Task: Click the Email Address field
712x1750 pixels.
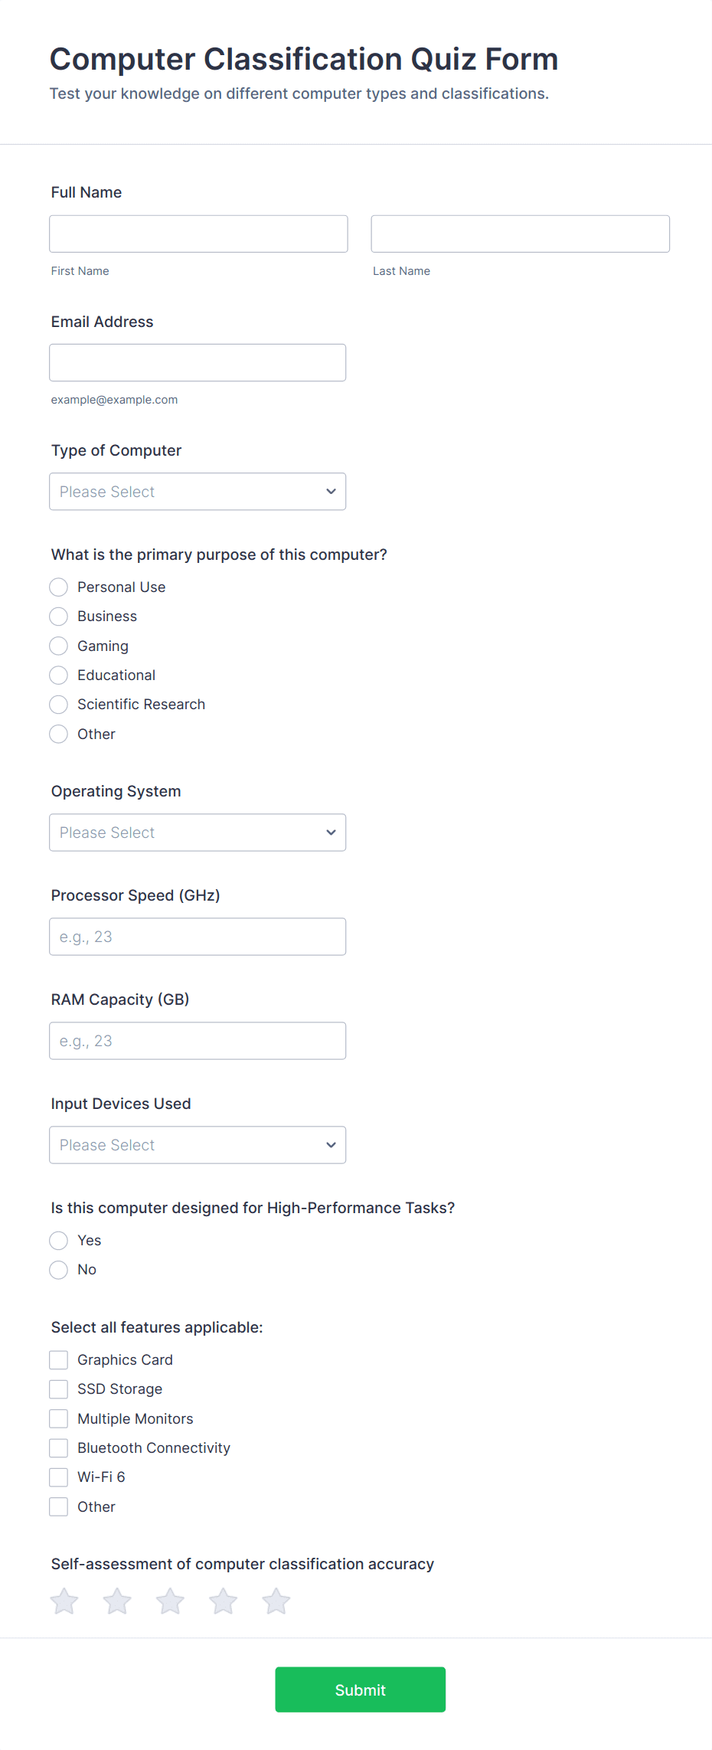Action: pyautogui.click(x=198, y=362)
